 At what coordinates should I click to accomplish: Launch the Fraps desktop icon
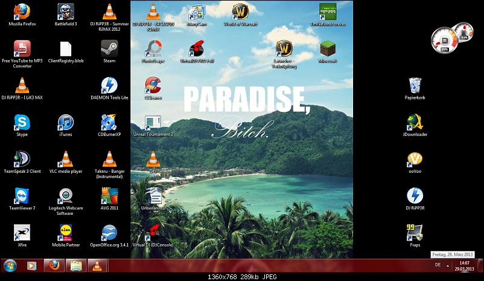[415, 233]
